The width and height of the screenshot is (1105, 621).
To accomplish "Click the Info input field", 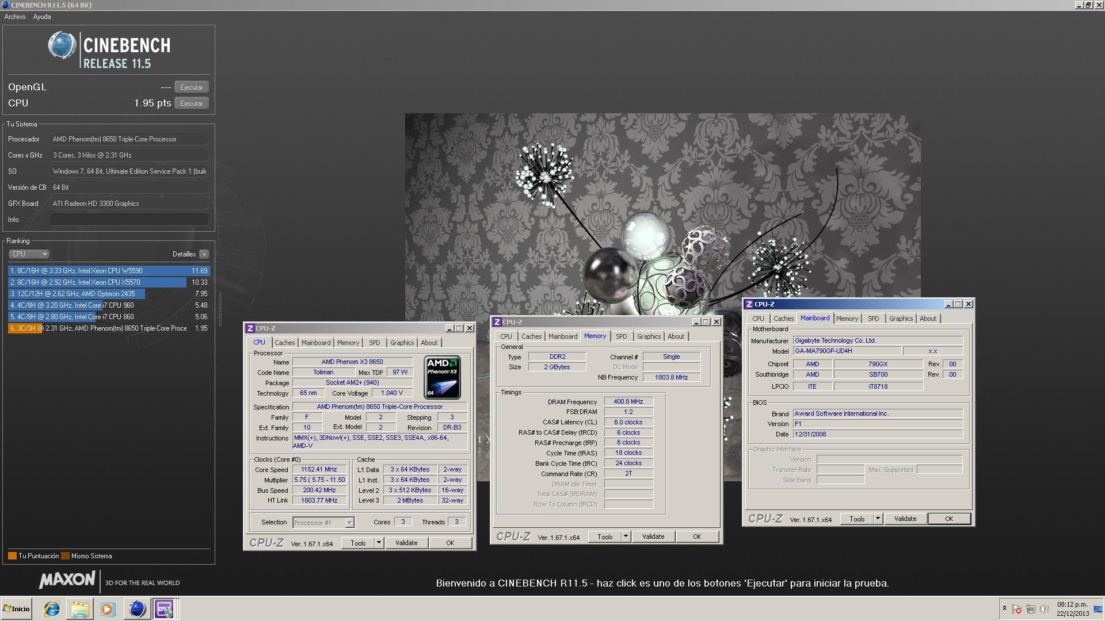I will coord(129,220).
